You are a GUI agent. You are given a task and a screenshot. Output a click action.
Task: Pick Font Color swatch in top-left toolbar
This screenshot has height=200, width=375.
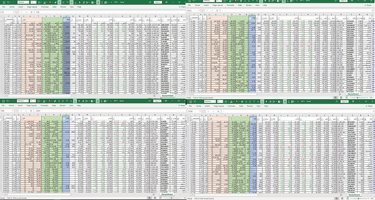[50, 2]
